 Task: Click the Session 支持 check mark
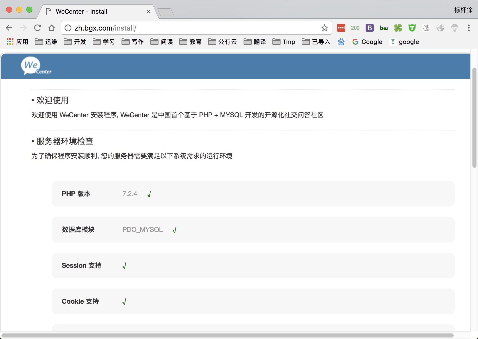click(124, 266)
